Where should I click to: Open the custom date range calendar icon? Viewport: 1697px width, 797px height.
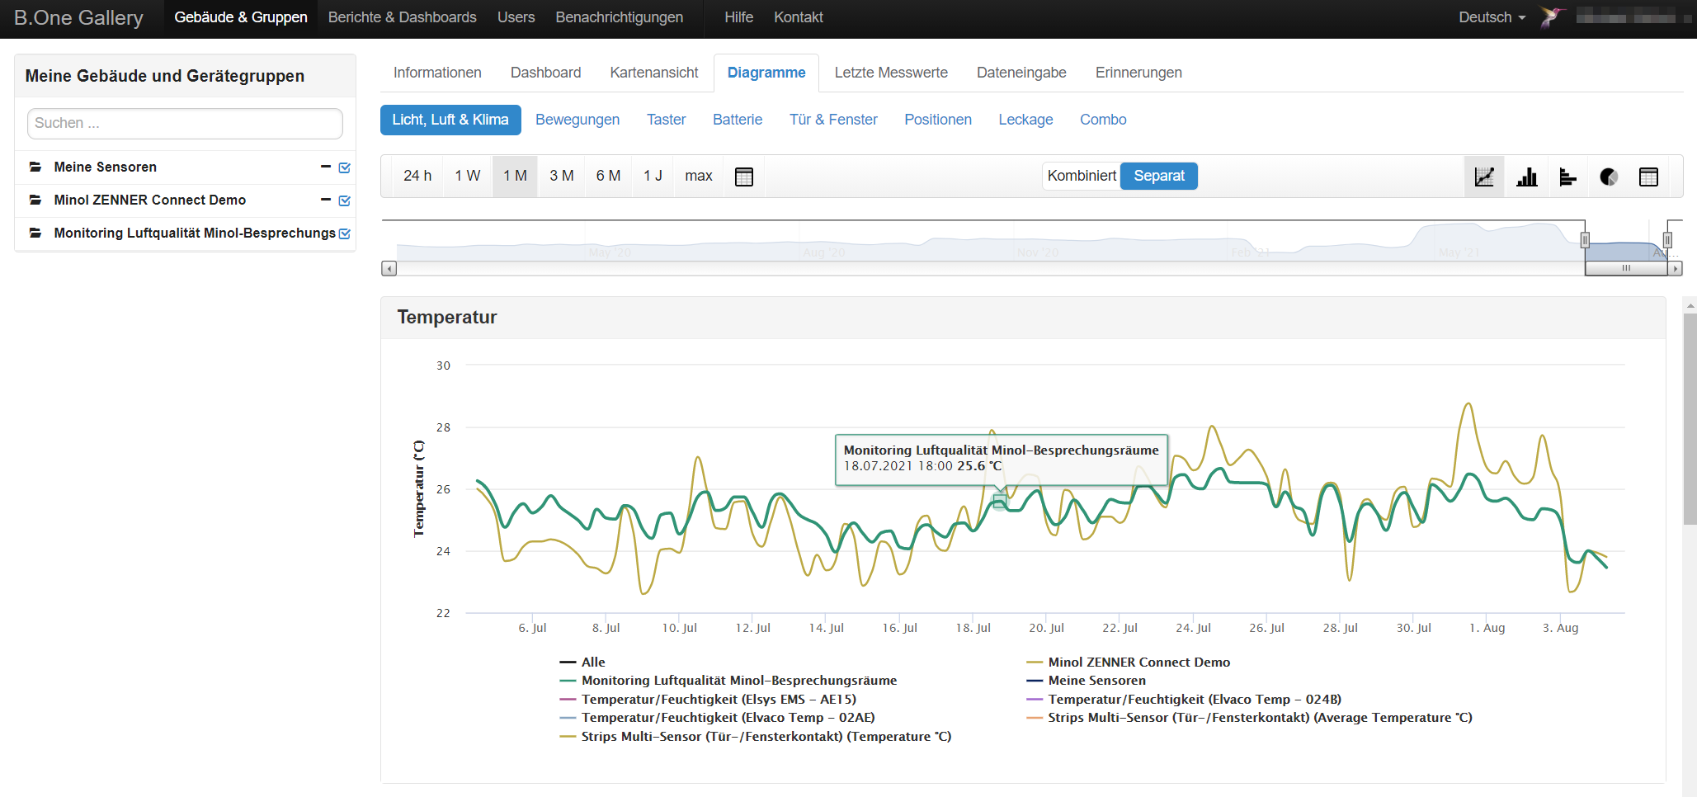point(744,177)
